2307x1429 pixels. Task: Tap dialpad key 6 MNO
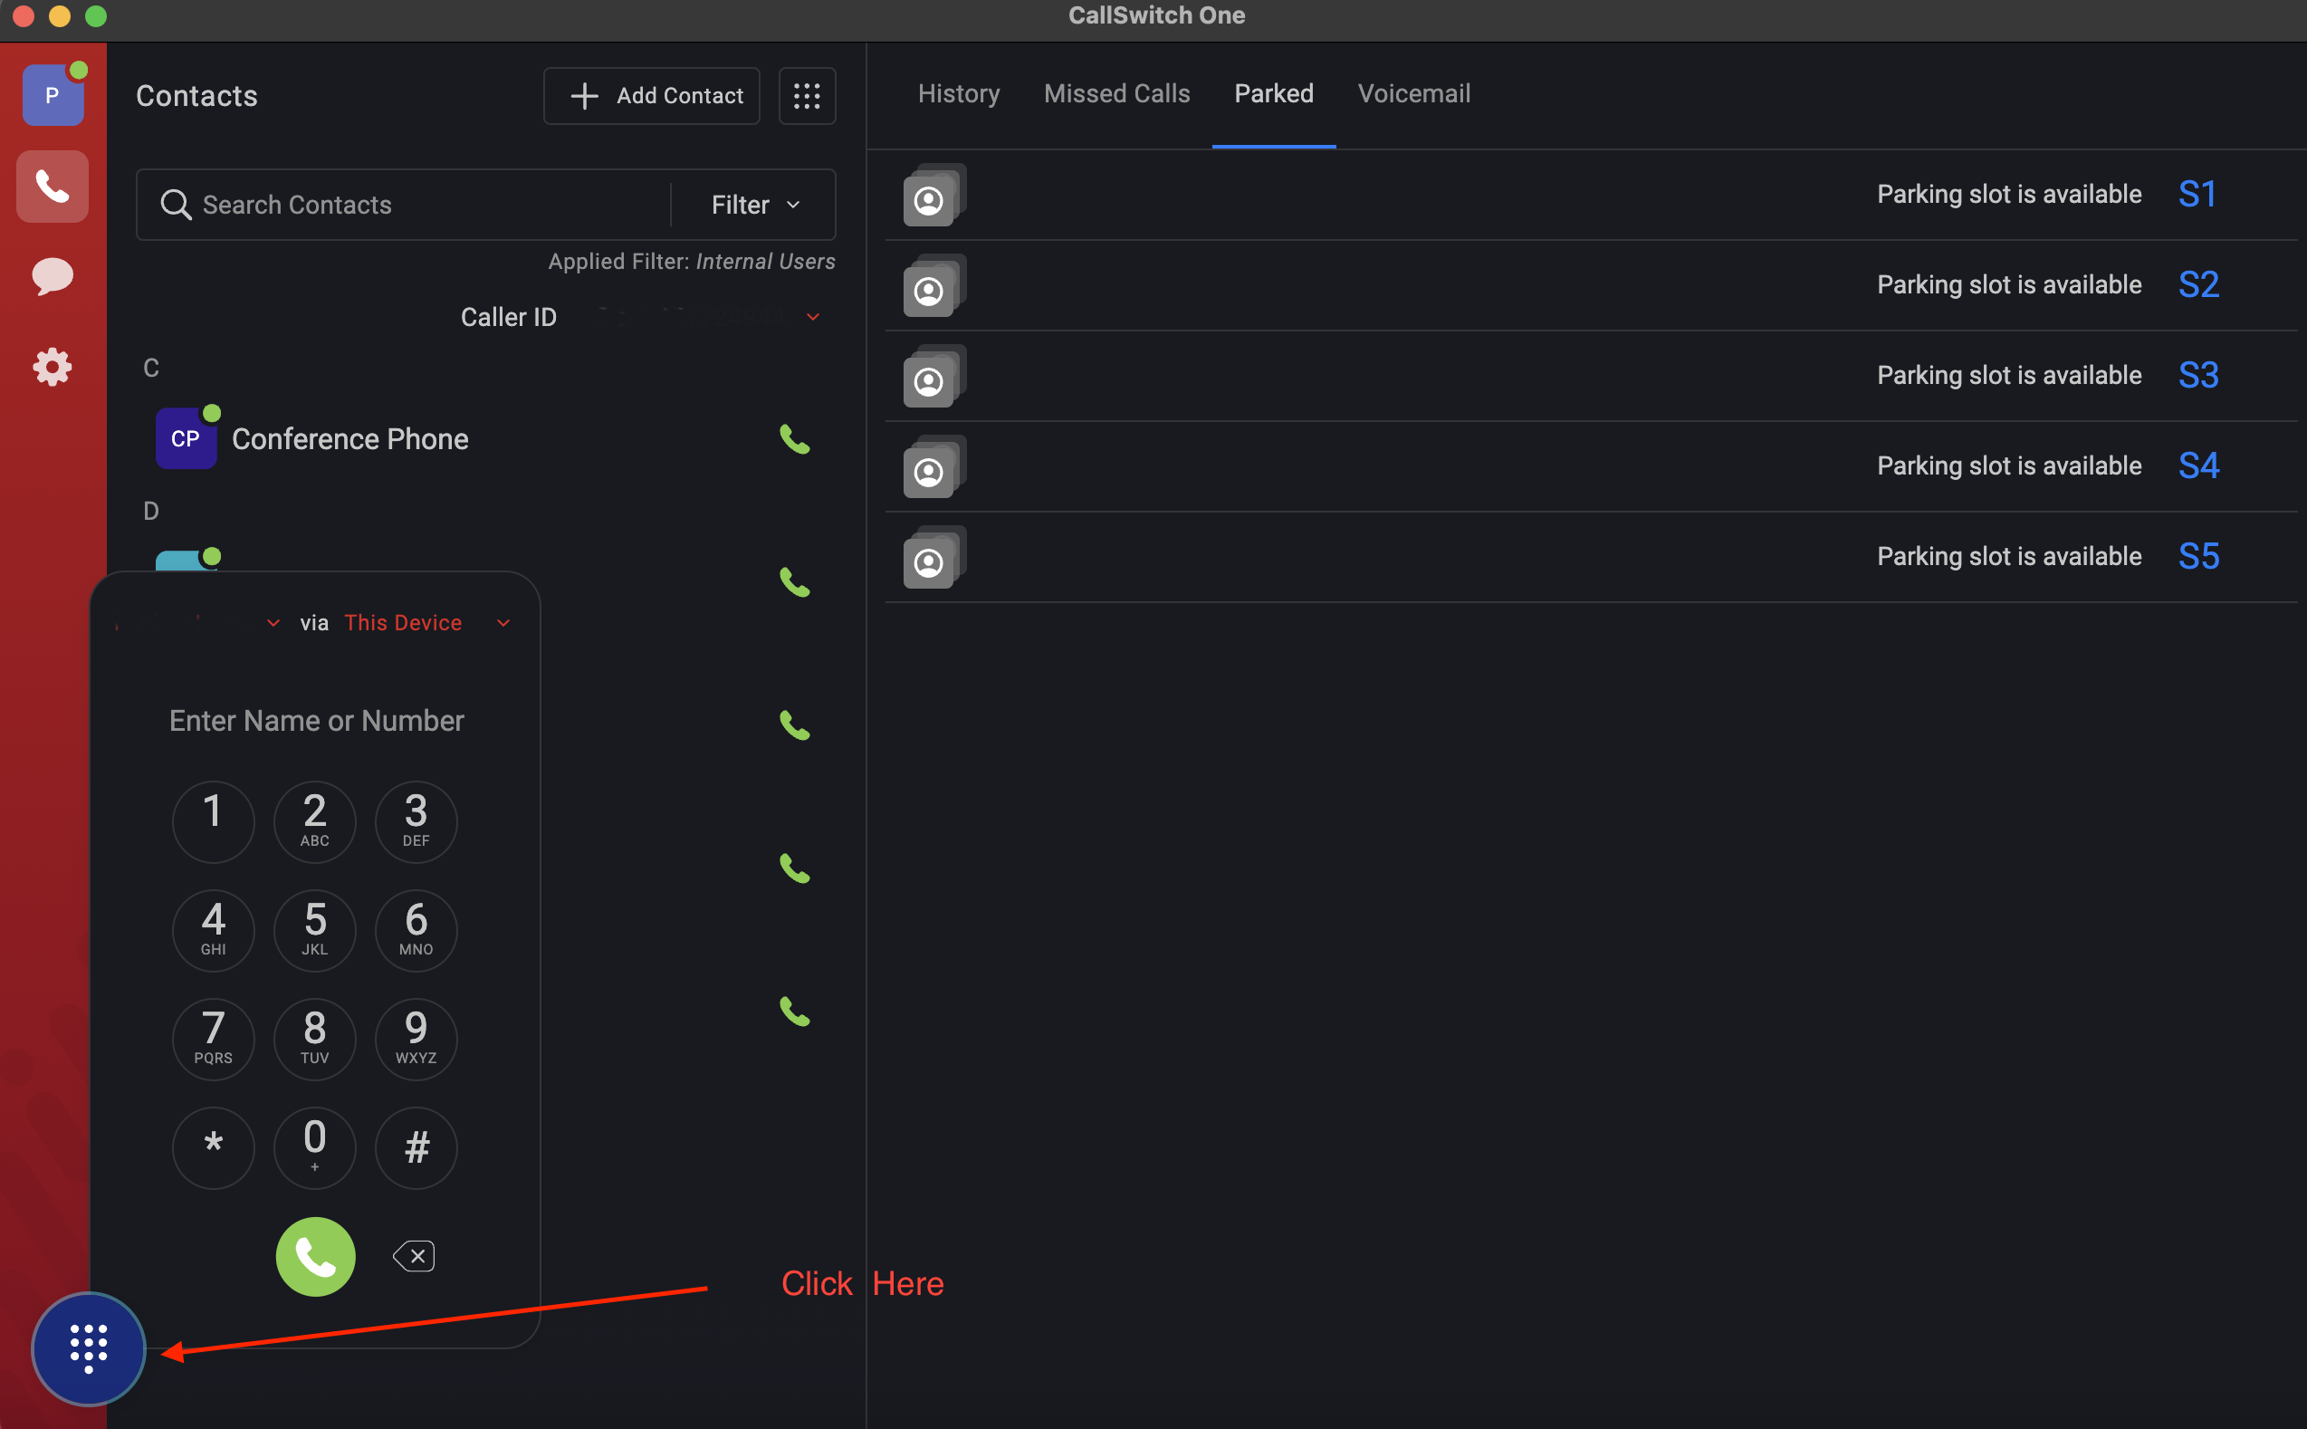(416, 930)
